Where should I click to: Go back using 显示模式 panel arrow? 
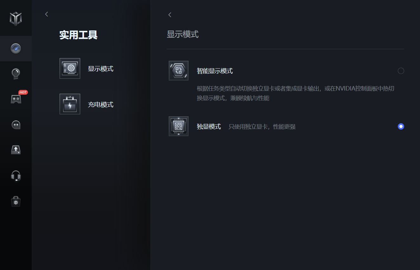click(170, 15)
